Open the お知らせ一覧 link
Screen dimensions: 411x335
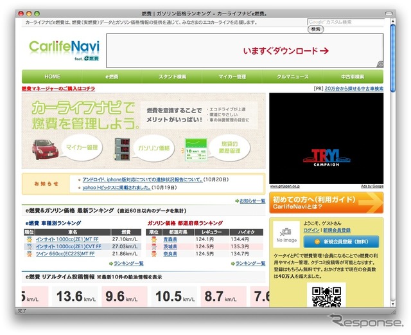click(x=252, y=201)
